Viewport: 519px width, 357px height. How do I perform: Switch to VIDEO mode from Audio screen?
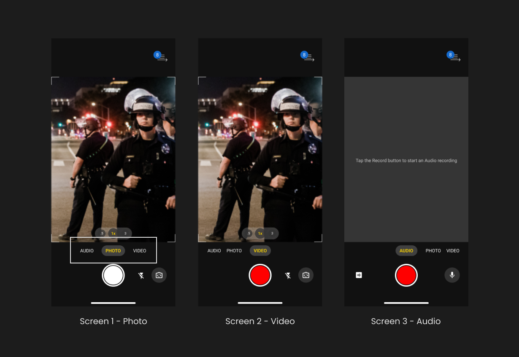(453, 251)
